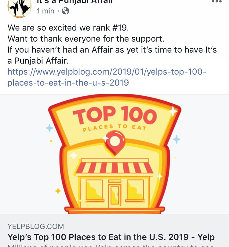Tap the striped awning of the storefront
229x247 pixels.
pyautogui.click(x=114, y=168)
